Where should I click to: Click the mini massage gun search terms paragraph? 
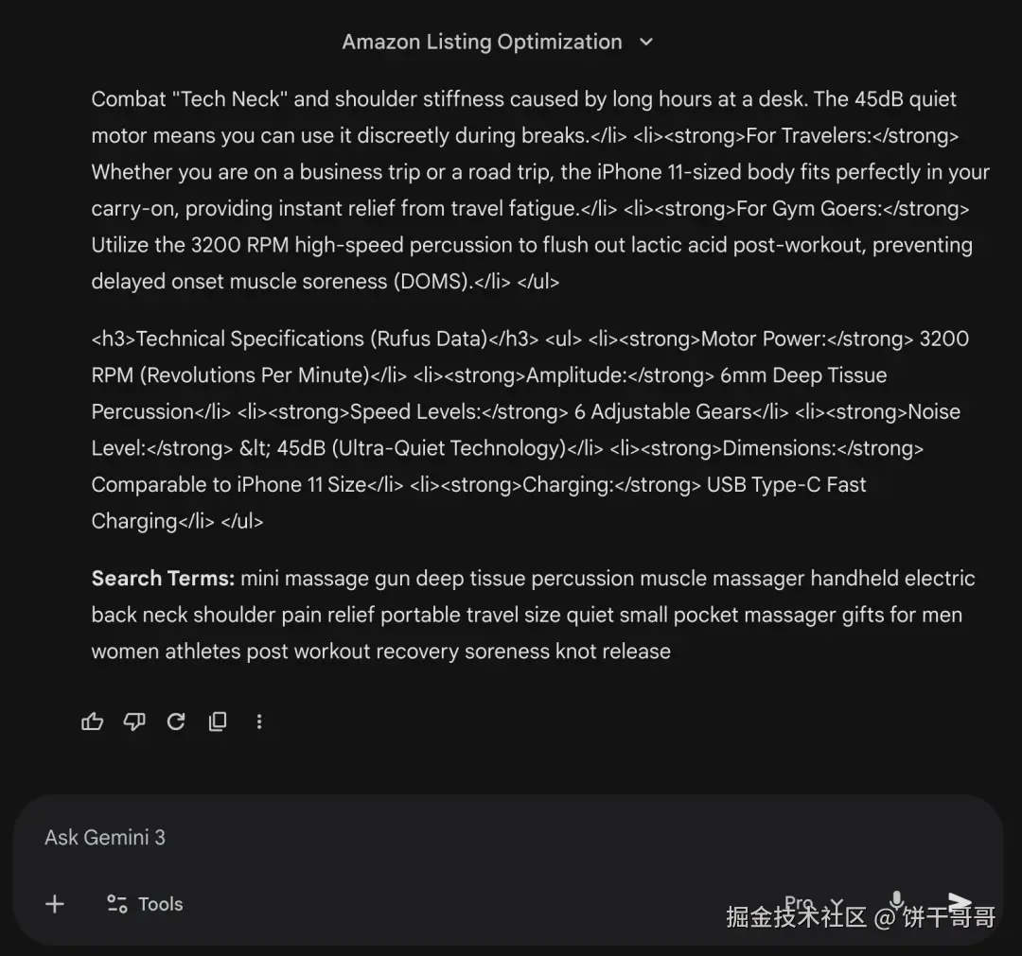pos(533,615)
